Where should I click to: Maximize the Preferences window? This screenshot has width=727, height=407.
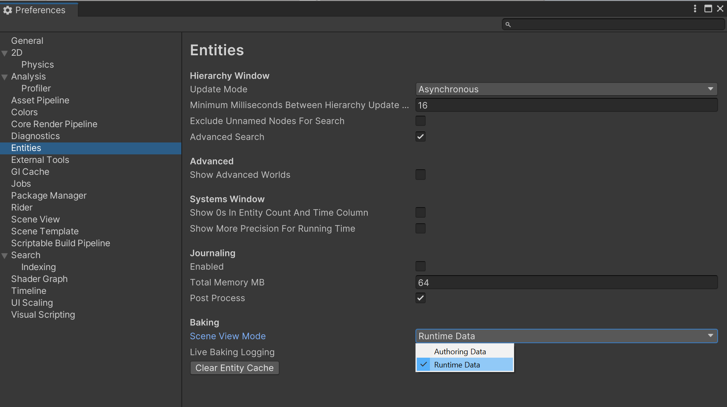tap(708, 9)
